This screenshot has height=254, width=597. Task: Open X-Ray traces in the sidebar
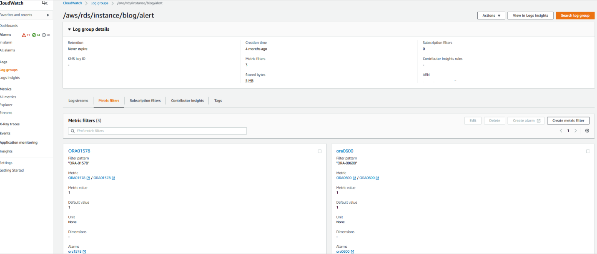[x=10, y=124]
